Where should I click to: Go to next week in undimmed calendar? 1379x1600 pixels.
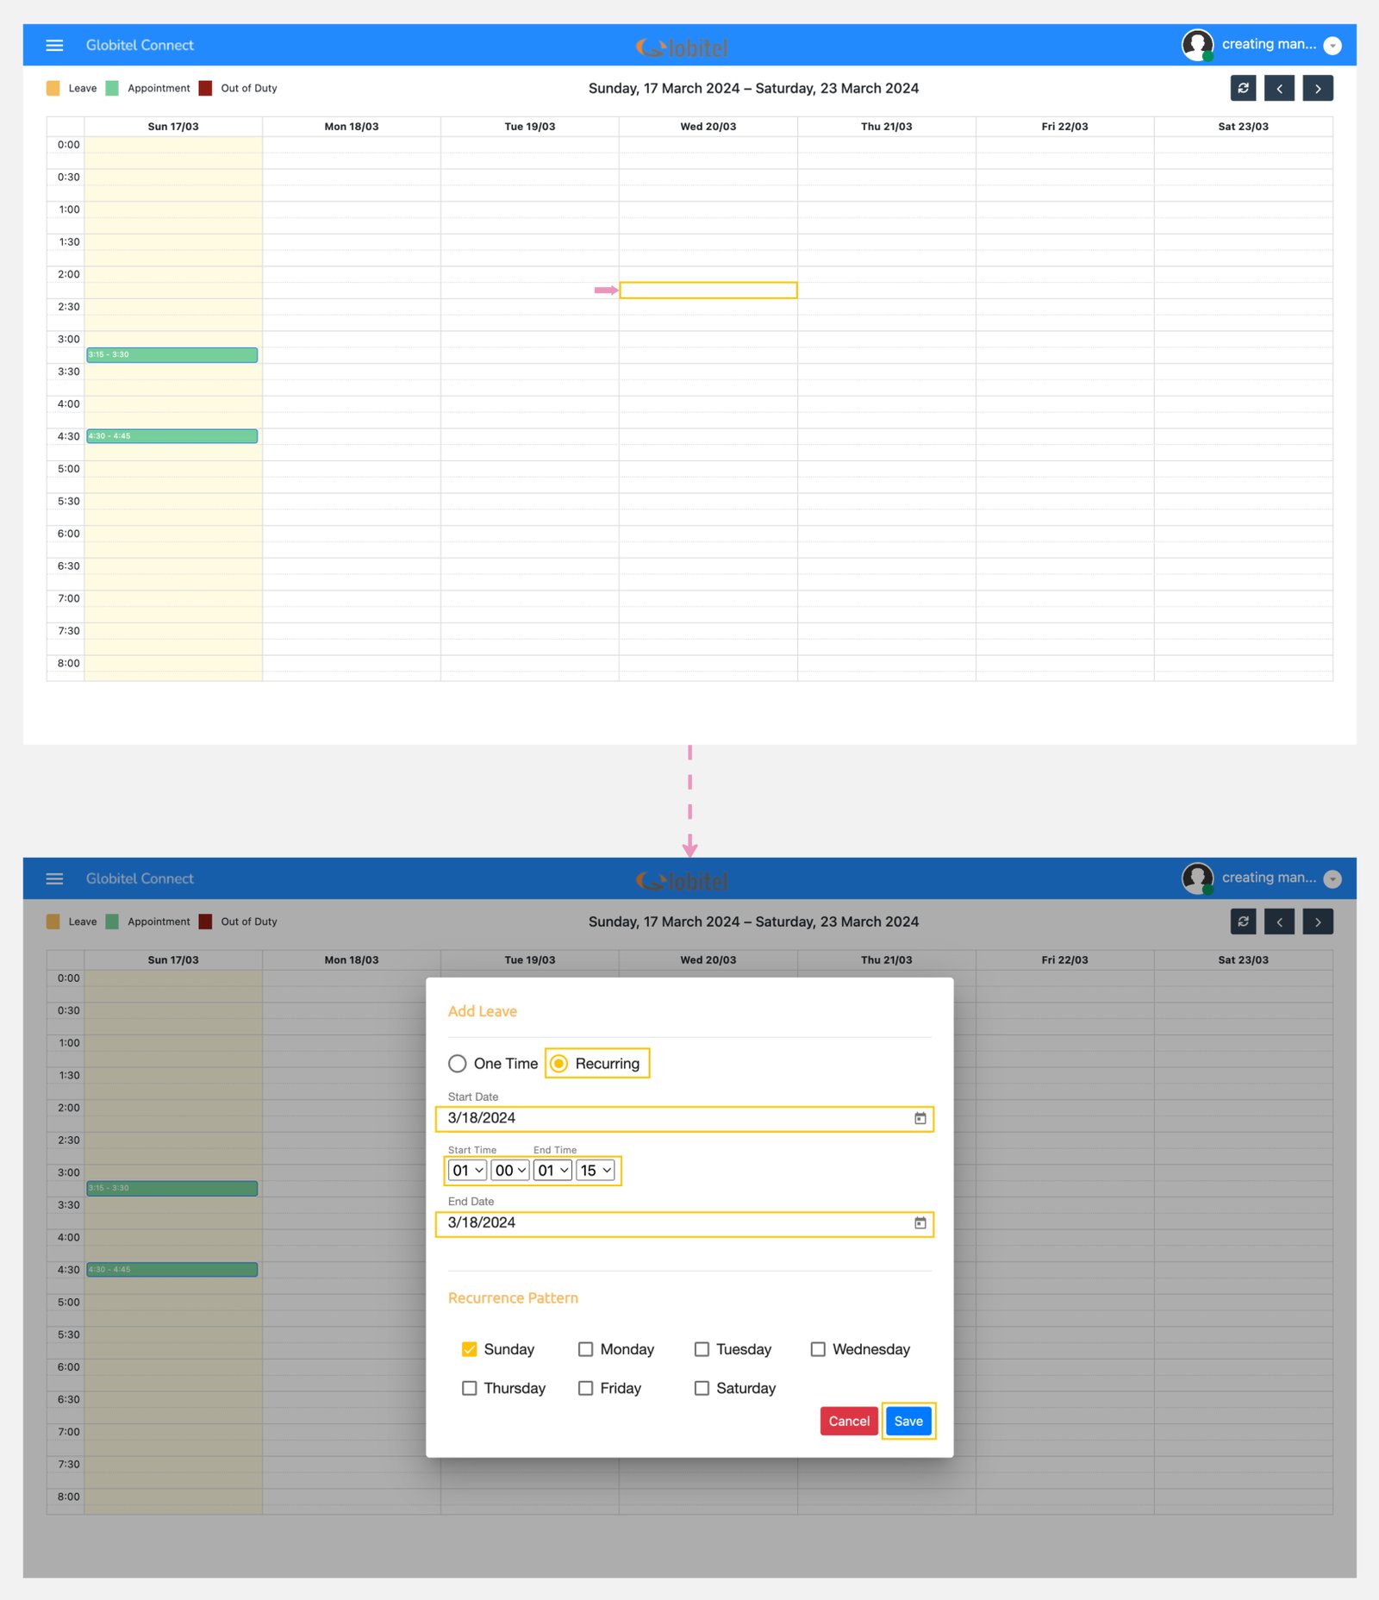tap(1317, 88)
